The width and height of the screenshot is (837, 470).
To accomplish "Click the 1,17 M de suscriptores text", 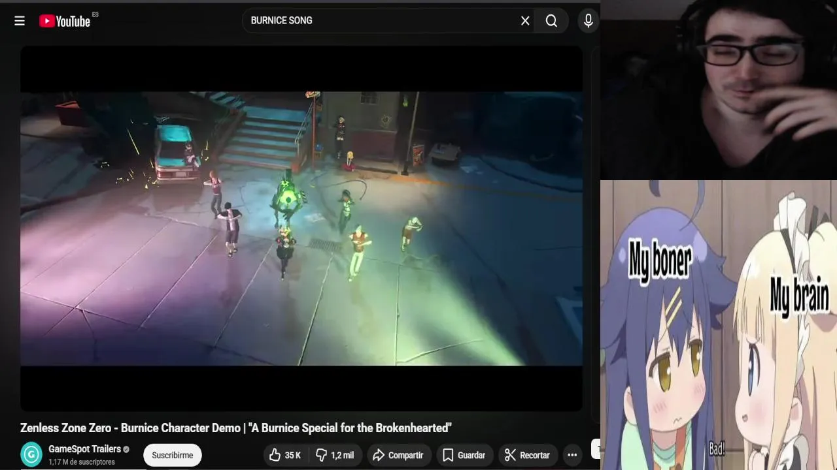I will 82,462.
